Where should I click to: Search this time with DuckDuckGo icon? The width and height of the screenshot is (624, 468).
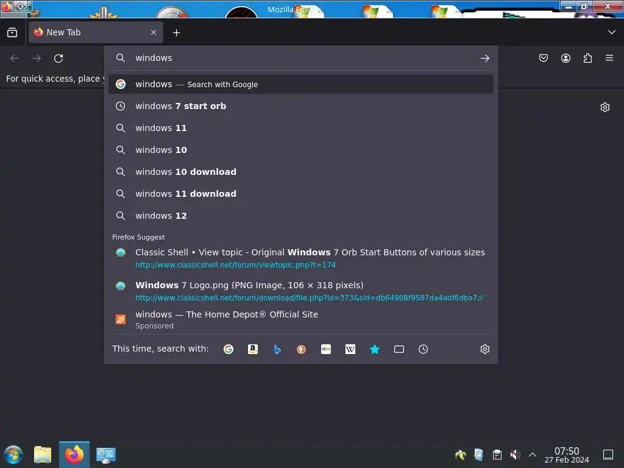pyautogui.click(x=301, y=349)
